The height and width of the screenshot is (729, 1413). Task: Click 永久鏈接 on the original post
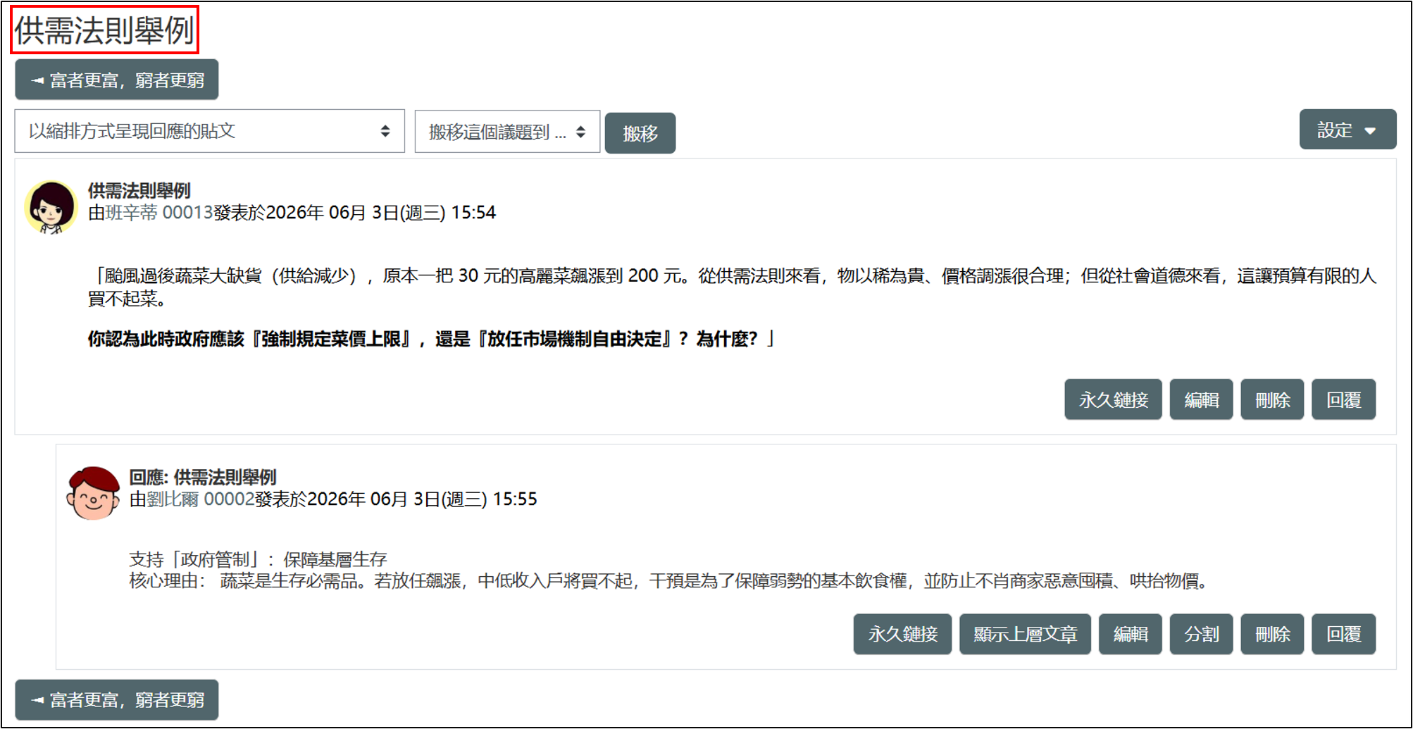(x=1113, y=400)
